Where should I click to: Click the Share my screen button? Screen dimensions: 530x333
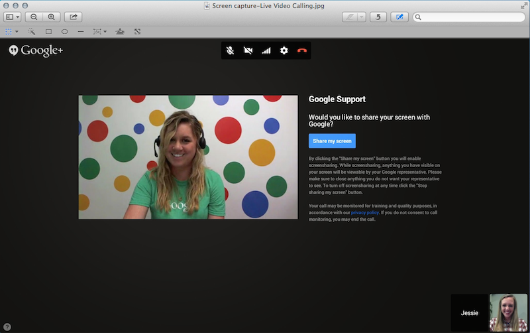[x=332, y=141]
